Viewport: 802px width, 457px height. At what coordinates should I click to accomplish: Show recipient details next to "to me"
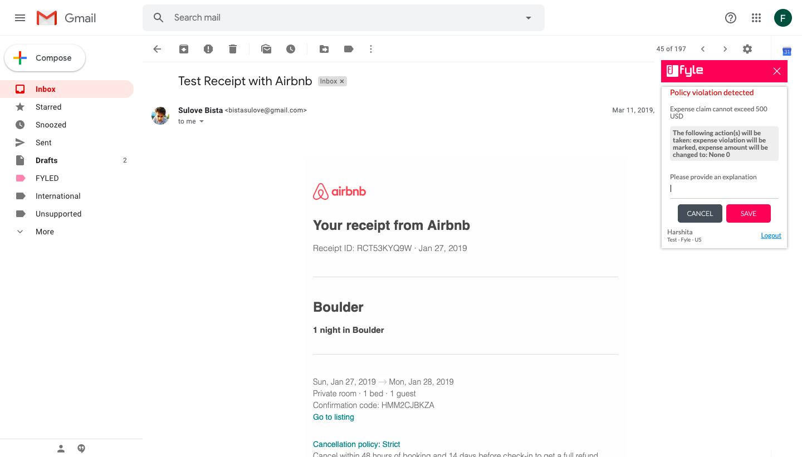coord(202,121)
